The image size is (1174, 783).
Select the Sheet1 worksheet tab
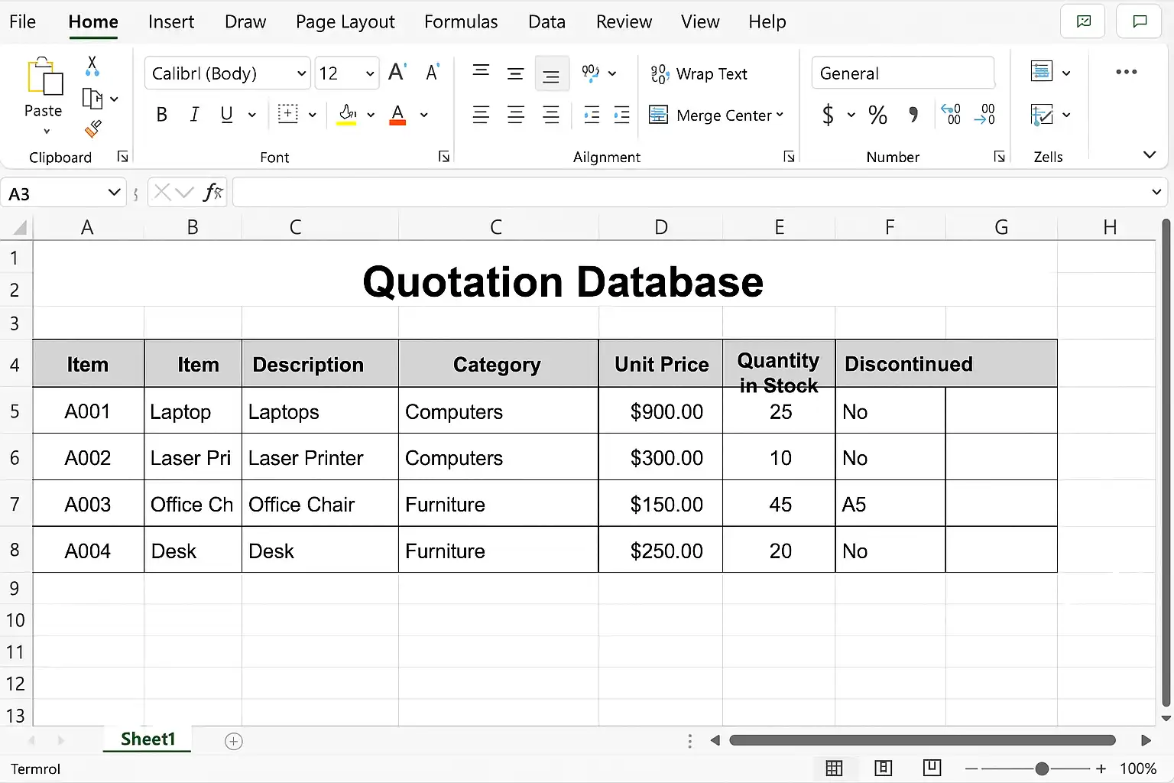point(148,739)
